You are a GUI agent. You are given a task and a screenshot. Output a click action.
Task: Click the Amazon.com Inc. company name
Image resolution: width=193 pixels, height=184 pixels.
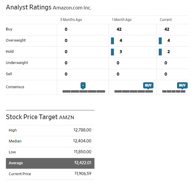(x=72, y=8)
